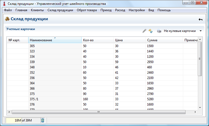
Task: Click the warehouse boxes icon beside the title
Action: pos(7,19)
